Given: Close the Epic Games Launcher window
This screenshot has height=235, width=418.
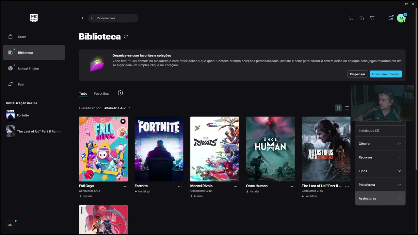Looking at the screenshot, I should [413, 4].
